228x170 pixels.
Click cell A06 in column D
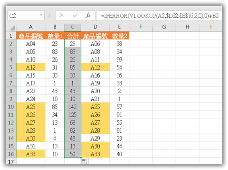tap(95, 43)
